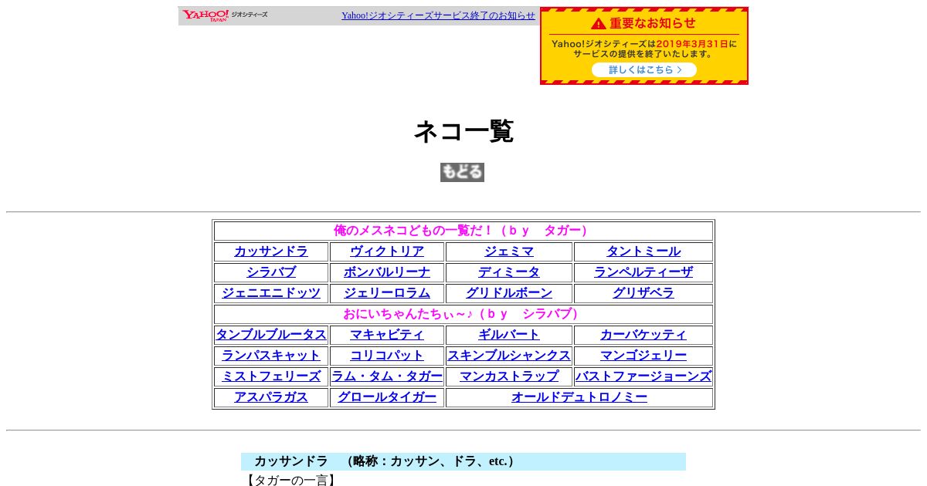Click the 2019年3月31日 notice text in the banner

tap(692, 44)
